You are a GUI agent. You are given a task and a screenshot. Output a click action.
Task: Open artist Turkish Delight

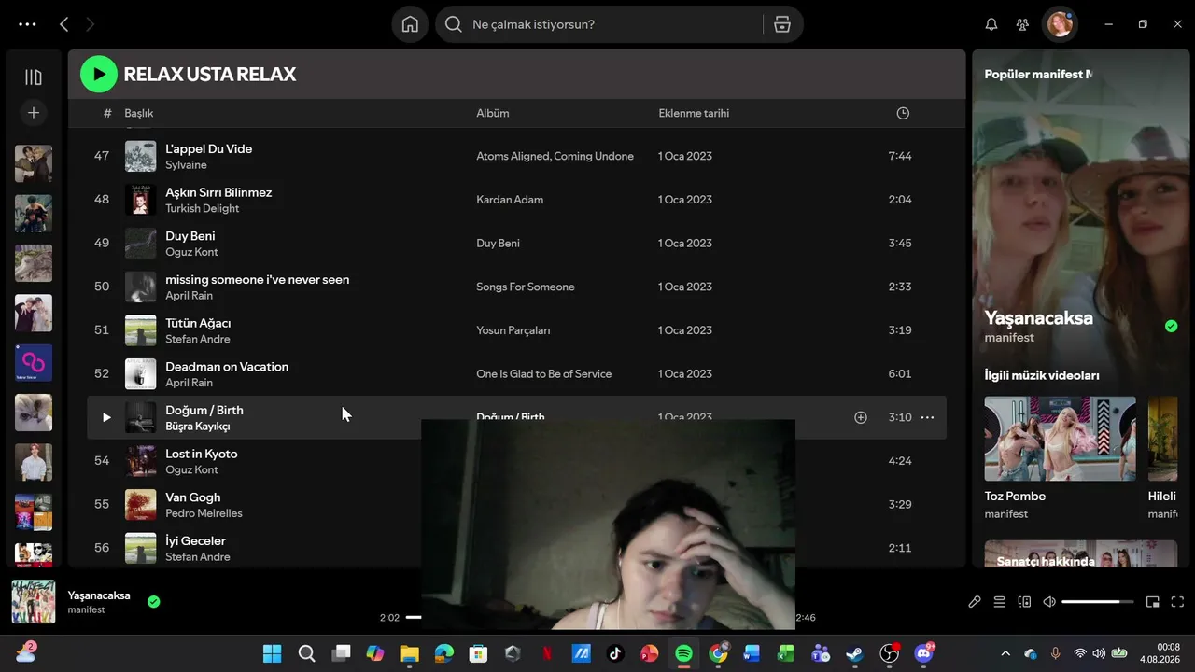[x=203, y=209]
